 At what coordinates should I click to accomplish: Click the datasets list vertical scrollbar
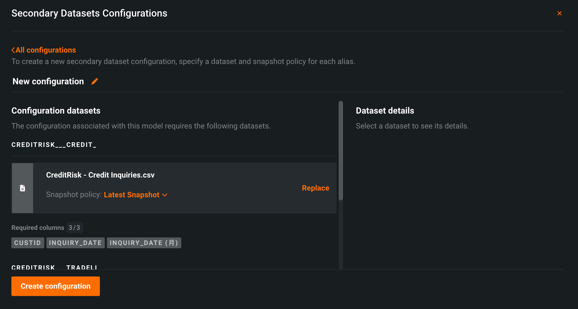[x=341, y=151]
